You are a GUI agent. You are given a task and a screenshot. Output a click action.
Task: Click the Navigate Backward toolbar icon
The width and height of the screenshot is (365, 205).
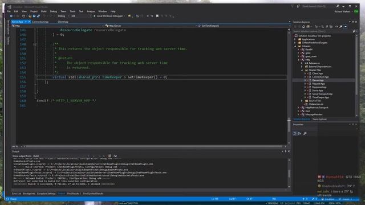point(11,16)
